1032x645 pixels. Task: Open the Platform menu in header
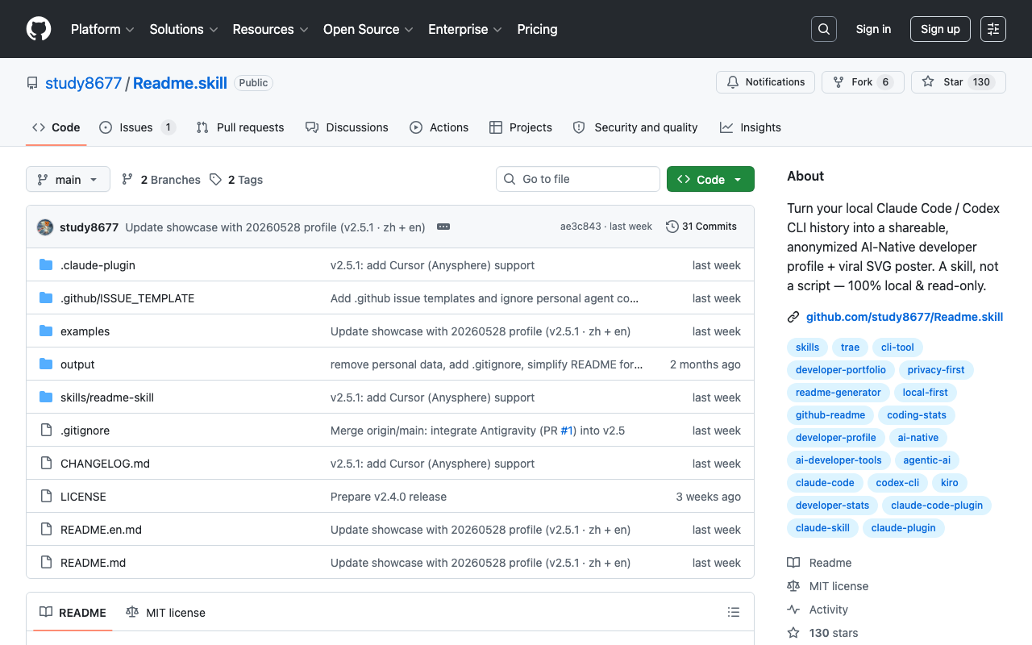(x=102, y=29)
